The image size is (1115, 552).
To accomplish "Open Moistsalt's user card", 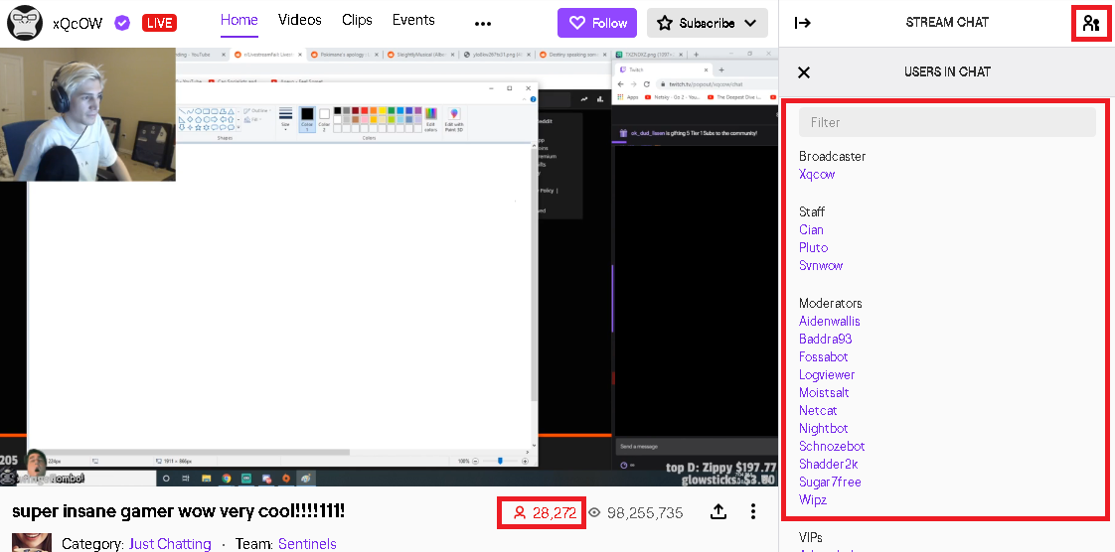I will (x=824, y=392).
